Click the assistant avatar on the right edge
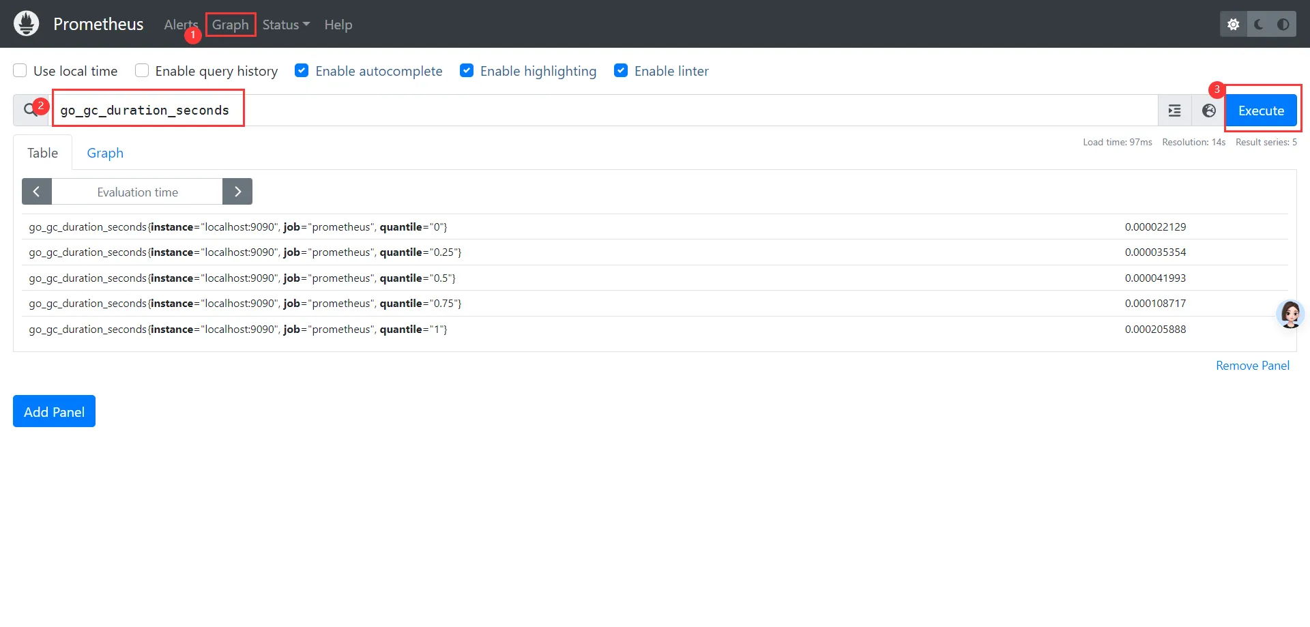The height and width of the screenshot is (627, 1310). [1290, 315]
